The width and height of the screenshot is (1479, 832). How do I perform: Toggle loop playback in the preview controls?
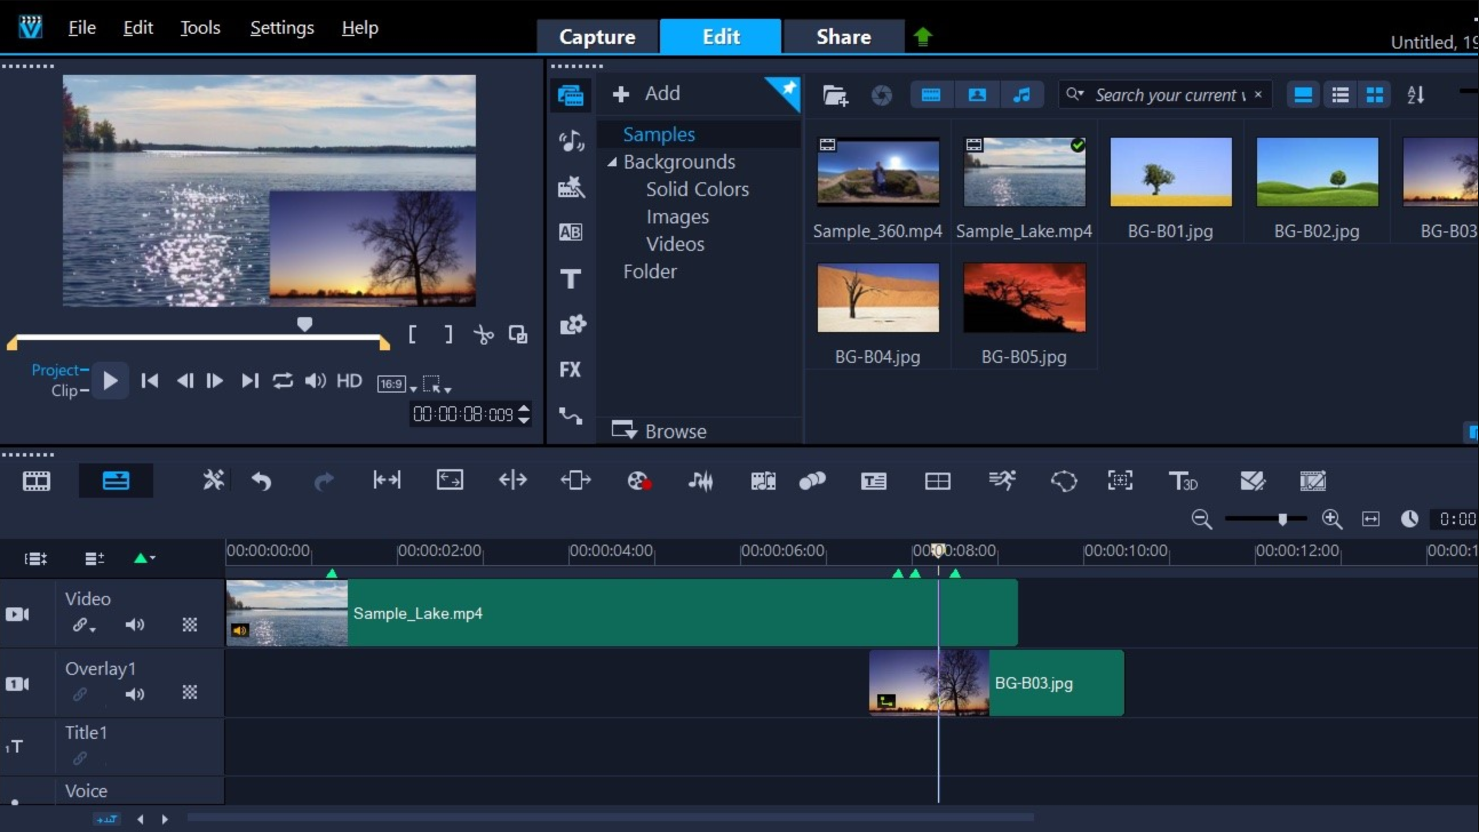[x=283, y=381]
